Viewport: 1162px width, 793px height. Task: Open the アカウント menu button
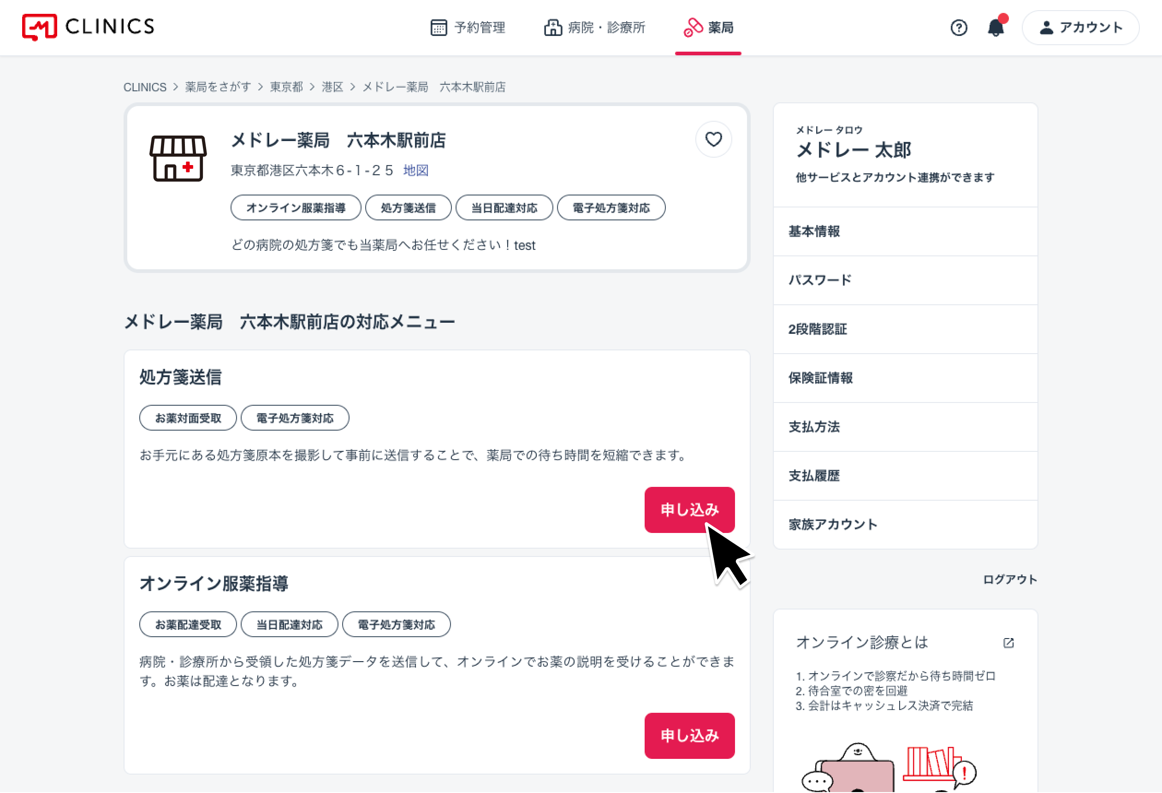(1080, 28)
